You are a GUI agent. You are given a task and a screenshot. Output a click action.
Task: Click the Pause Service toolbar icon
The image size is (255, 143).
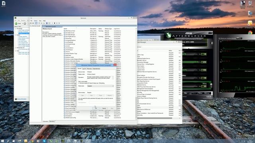pyautogui.click(x=57, y=23)
